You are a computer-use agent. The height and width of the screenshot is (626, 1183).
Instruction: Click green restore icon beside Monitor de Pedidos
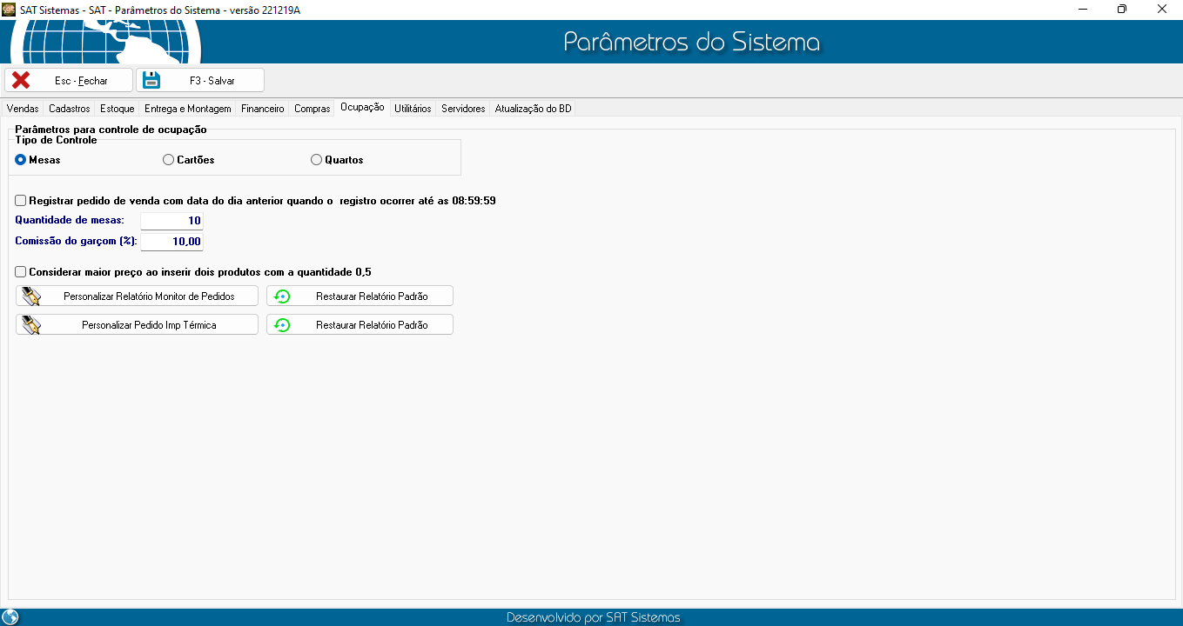(282, 296)
